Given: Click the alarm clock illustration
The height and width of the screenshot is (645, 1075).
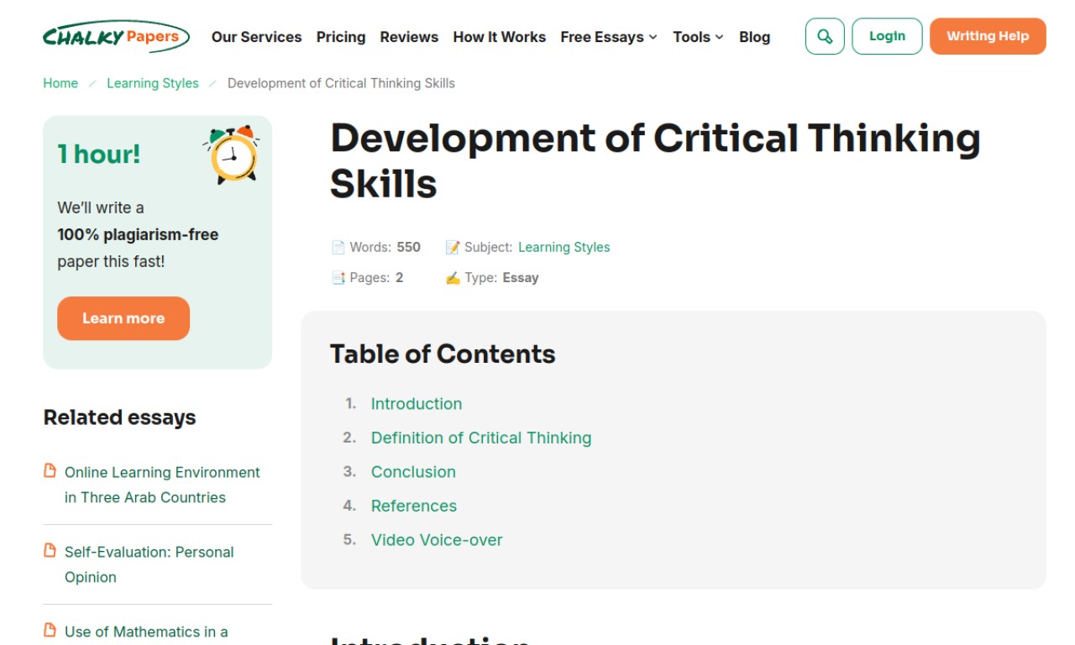Looking at the screenshot, I should pos(232,154).
